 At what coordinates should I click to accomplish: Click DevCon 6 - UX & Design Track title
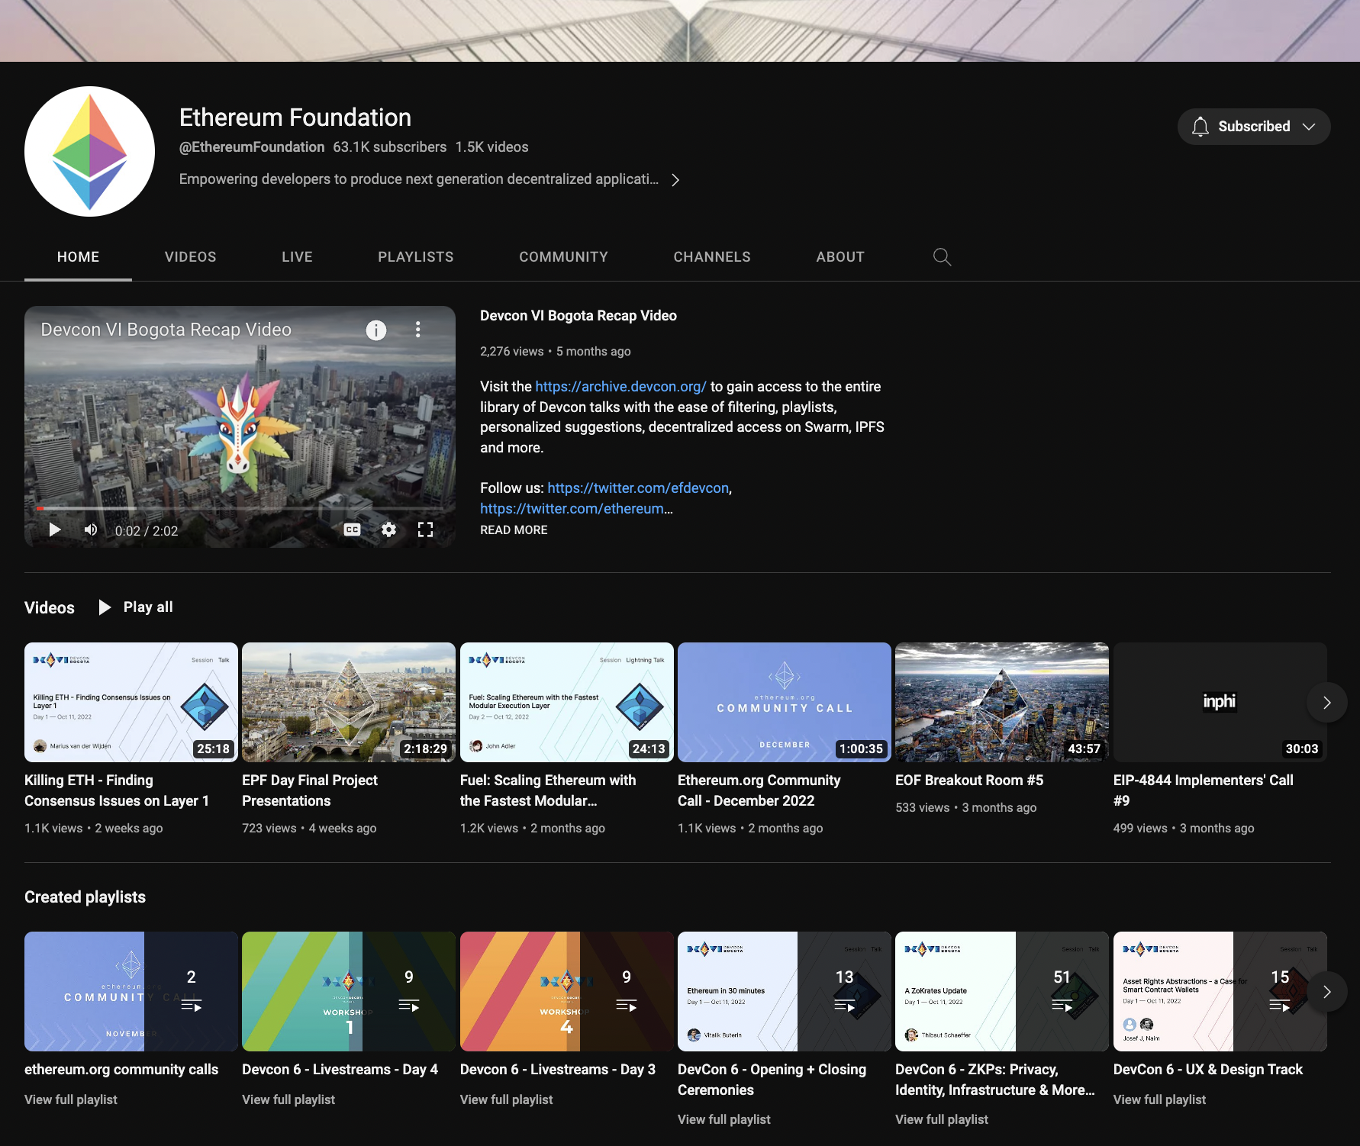coord(1208,1070)
